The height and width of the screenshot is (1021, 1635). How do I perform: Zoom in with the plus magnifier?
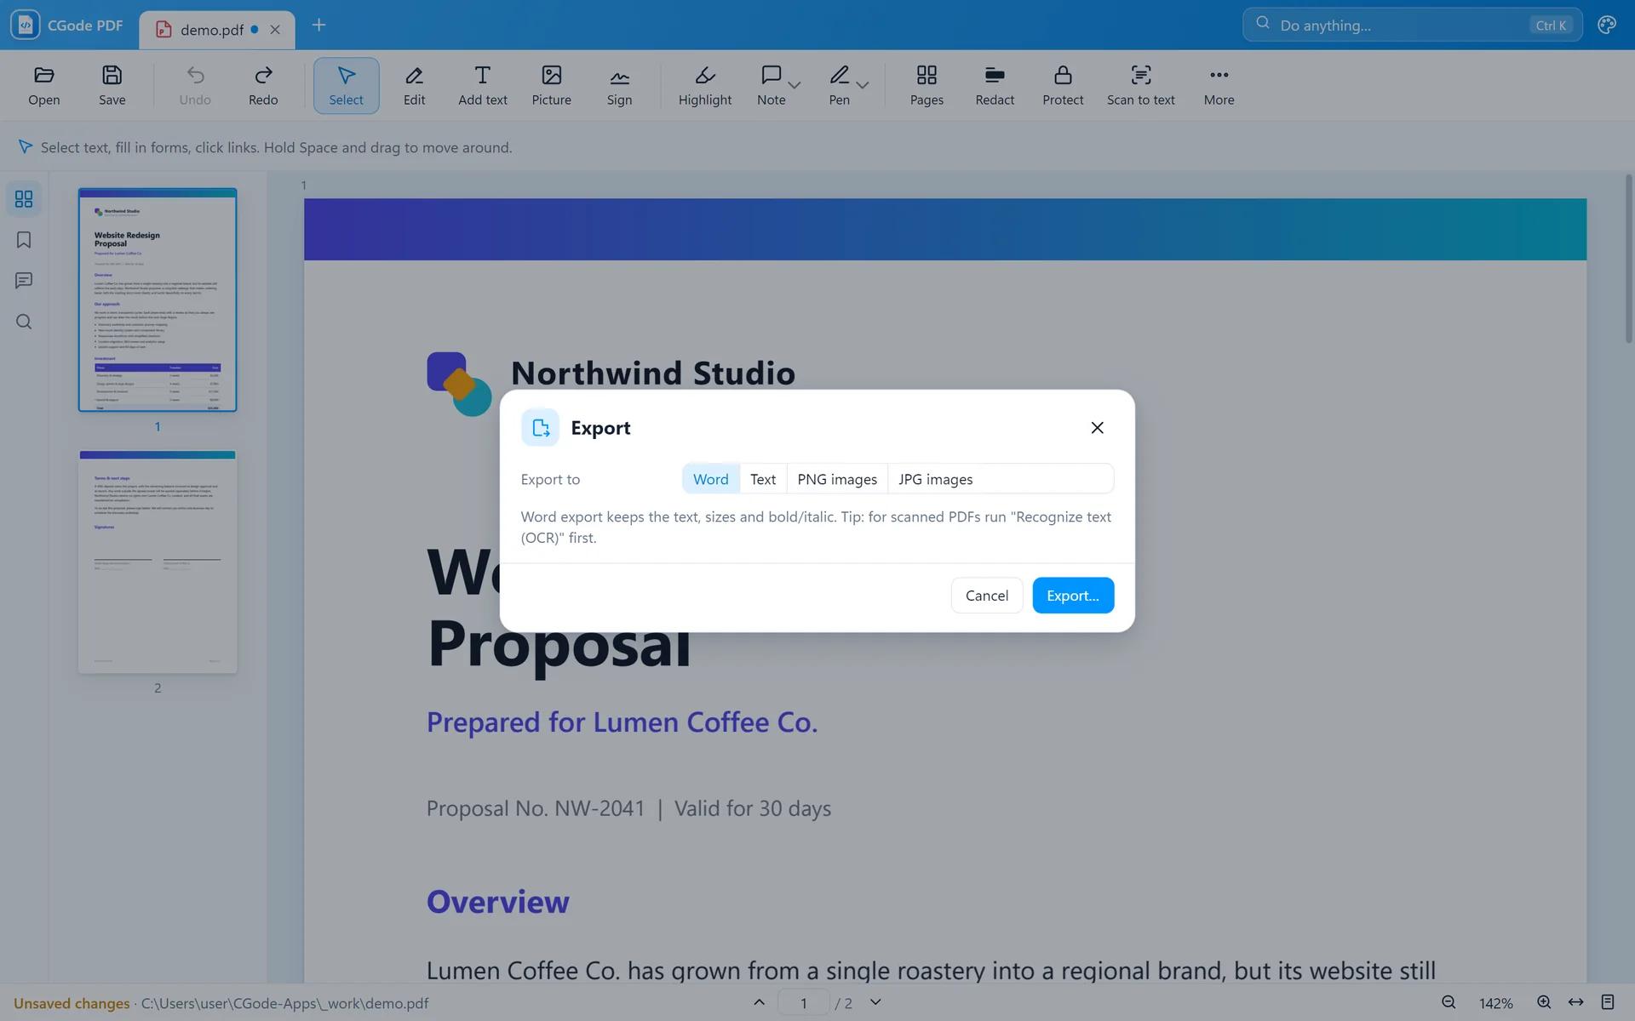click(1543, 1002)
